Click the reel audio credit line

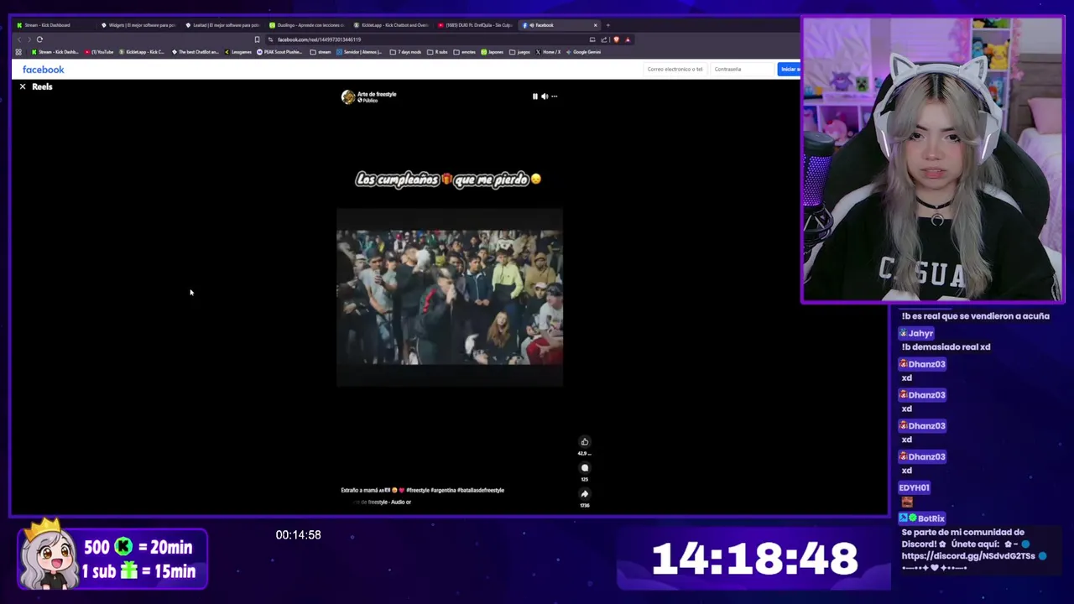point(382,502)
